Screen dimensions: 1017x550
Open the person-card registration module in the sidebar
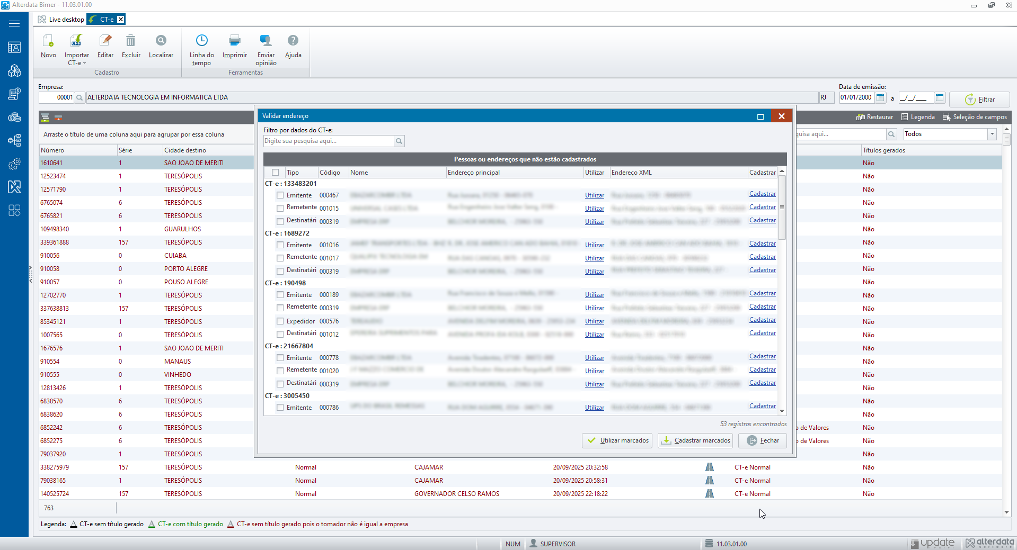14,48
